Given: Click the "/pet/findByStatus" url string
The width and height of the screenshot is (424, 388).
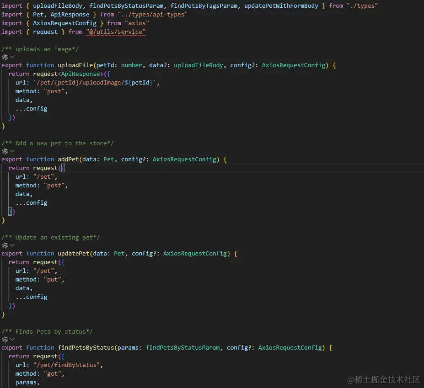Looking at the screenshot, I should click(x=66, y=365).
